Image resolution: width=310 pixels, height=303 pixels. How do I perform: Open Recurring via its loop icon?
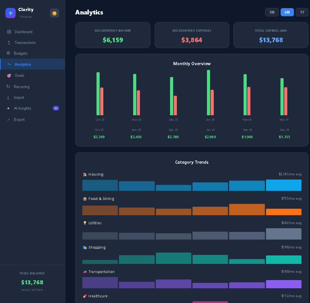click(8, 86)
